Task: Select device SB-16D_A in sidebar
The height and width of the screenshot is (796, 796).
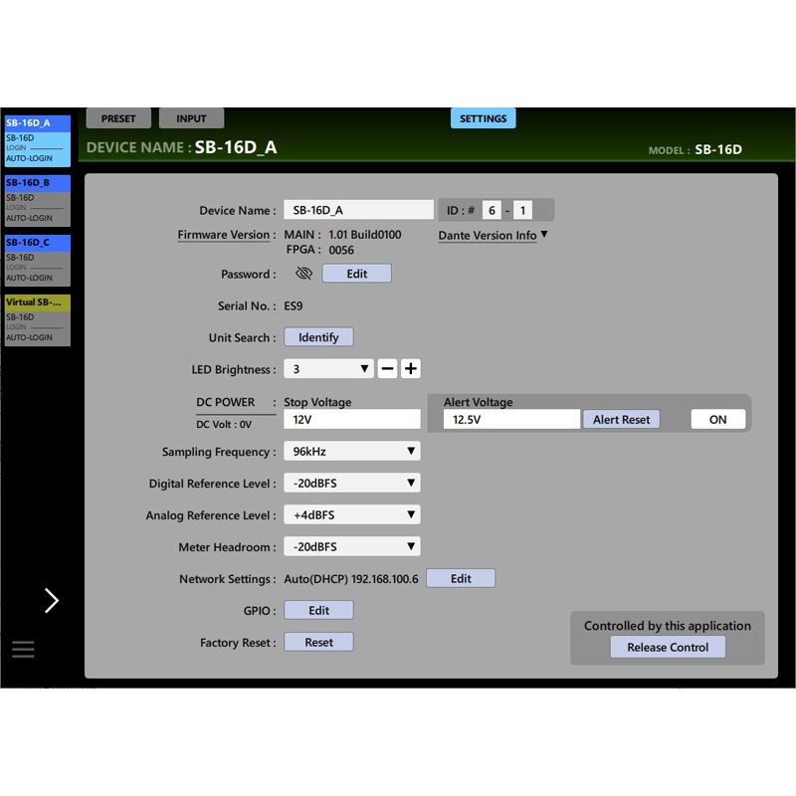Action: click(38, 141)
